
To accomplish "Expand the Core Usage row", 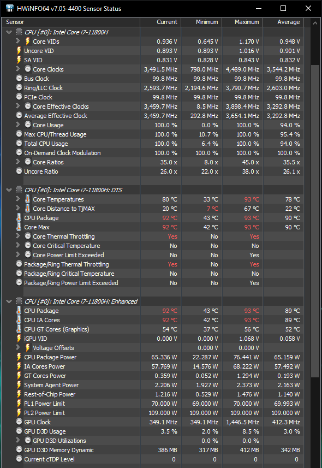I will (18, 125).
